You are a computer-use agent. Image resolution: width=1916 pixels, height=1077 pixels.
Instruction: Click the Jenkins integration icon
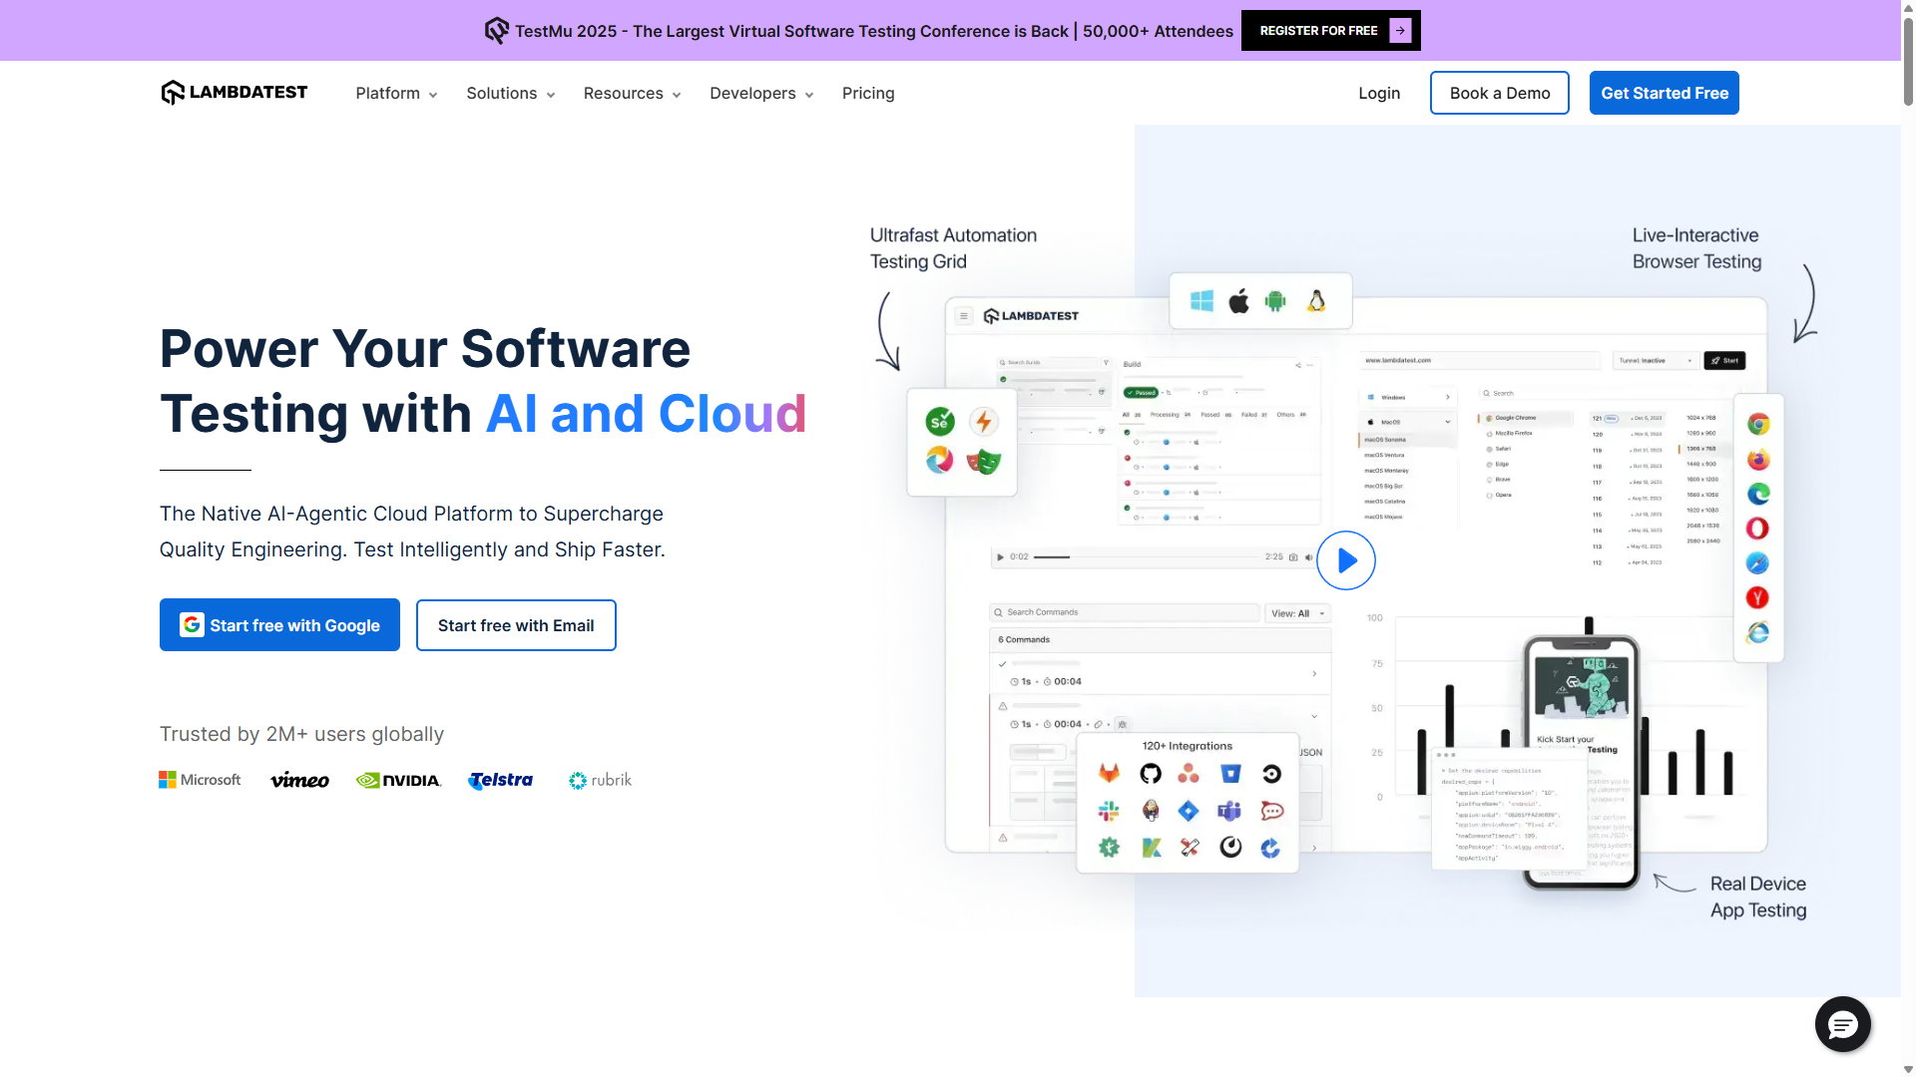point(1151,811)
